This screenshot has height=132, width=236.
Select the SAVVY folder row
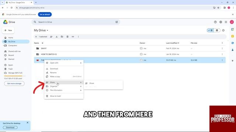(130, 48)
